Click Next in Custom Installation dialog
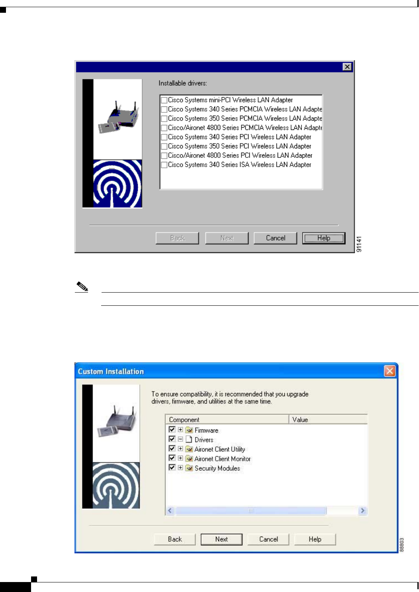The width and height of the screenshot is (419, 592). coord(221,539)
